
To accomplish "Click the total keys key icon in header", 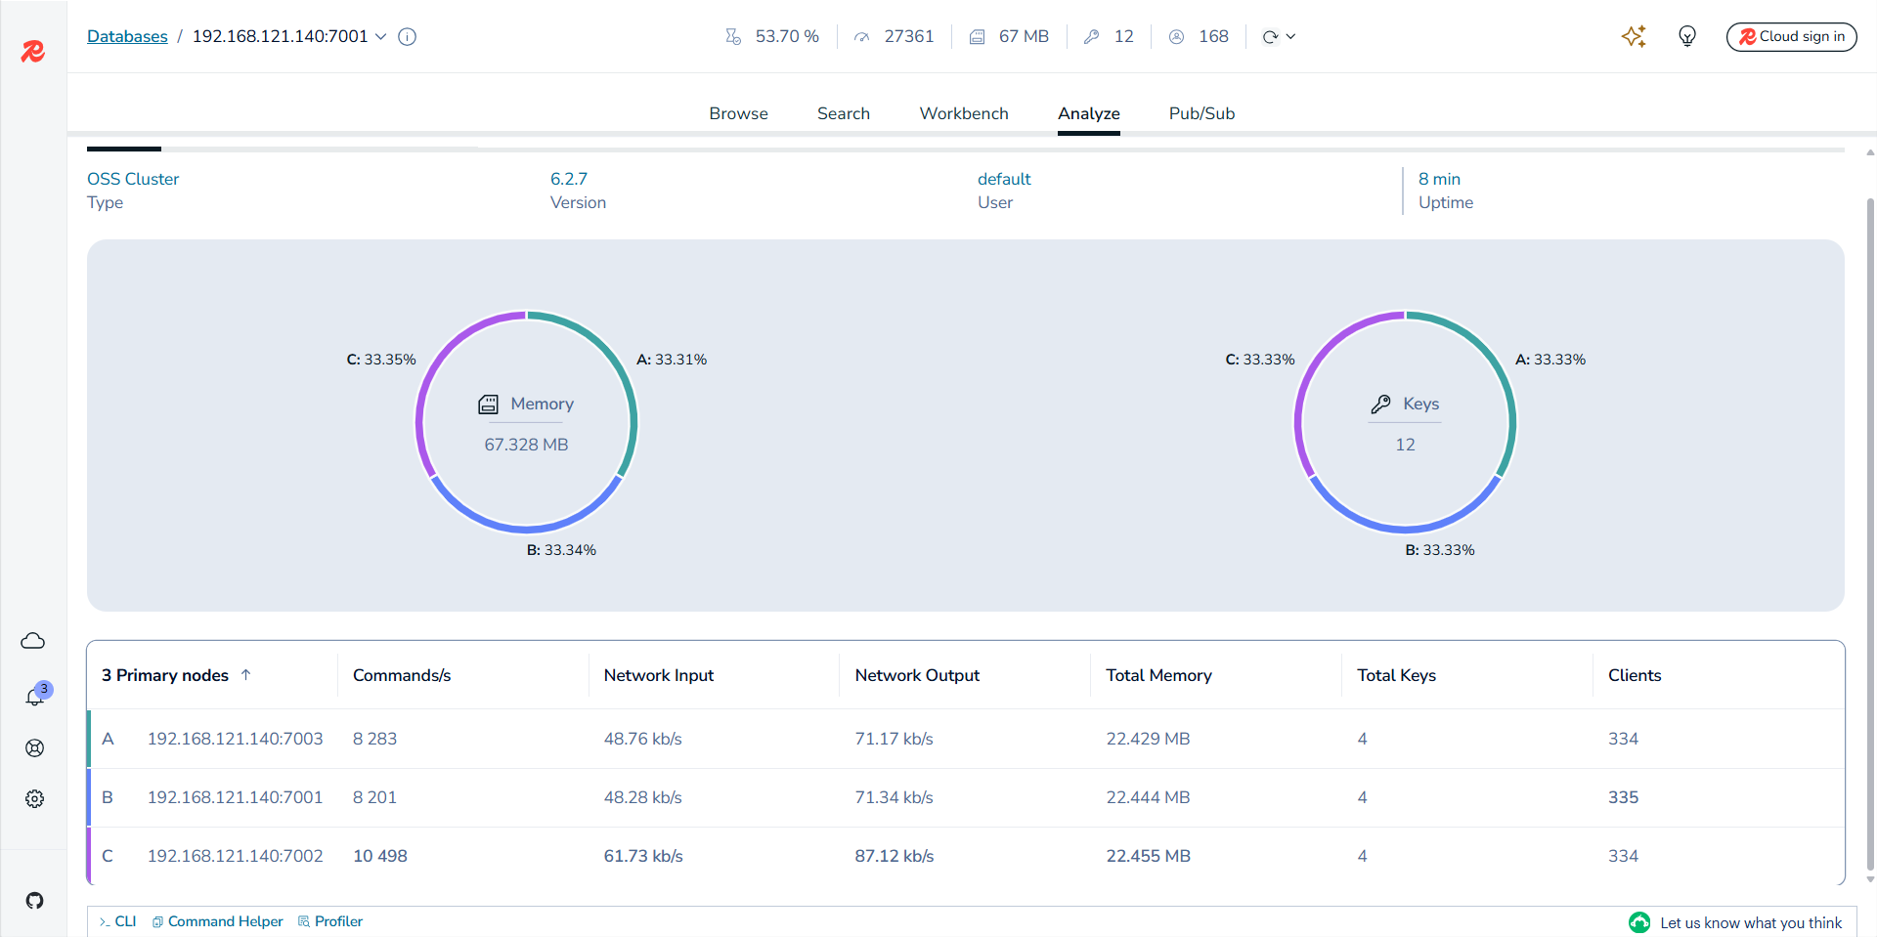I will (x=1092, y=36).
